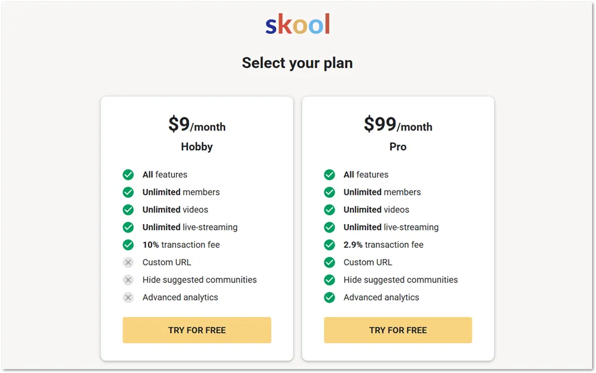The height and width of the screenshot is (373, 596).
Task: Click the gray cross beside Custom URL on Hobby
Action: tap(128, 262)
